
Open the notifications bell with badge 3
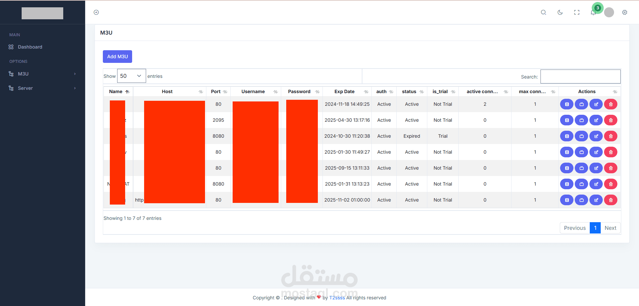click(593, 12)
